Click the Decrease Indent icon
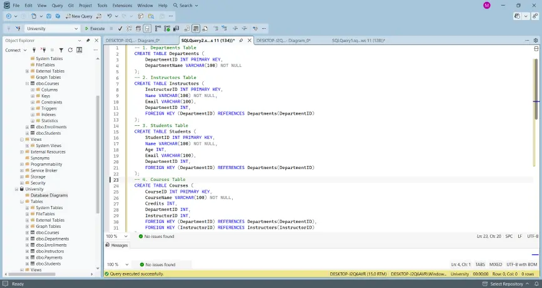The width and height of the screenshot is (542, 288). (x=235, y=29)
